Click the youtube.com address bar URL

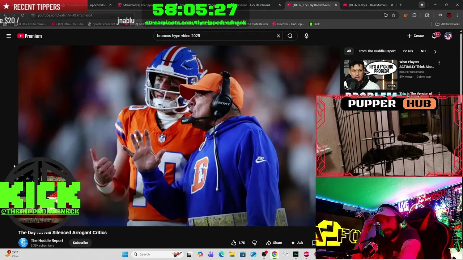[65, 15]
